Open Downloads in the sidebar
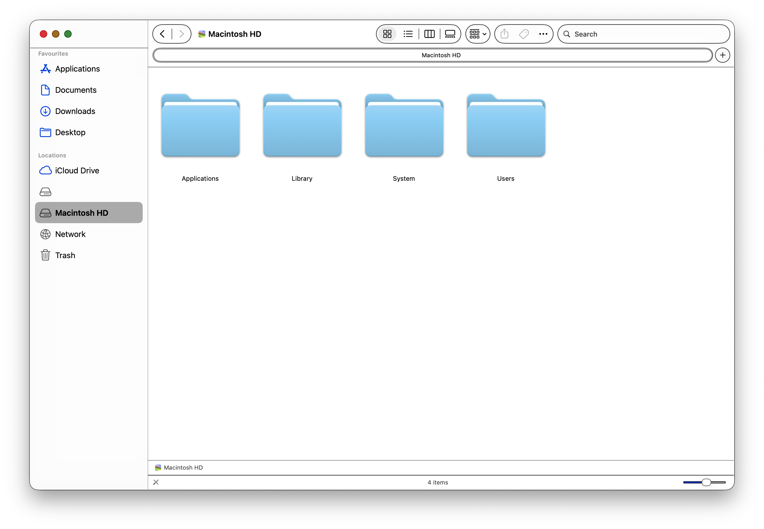The width and height of the screenshot is (764, 529). point(89,111)
